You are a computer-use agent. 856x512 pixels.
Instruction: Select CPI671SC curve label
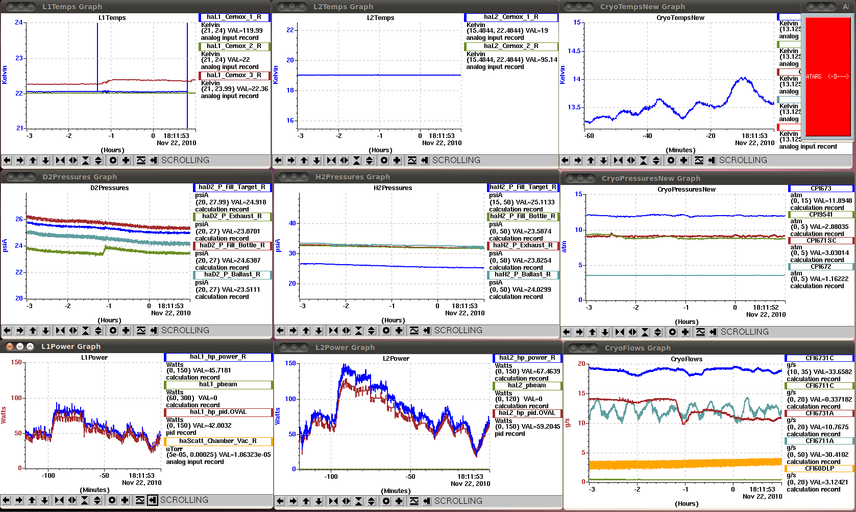coord(821,241)
